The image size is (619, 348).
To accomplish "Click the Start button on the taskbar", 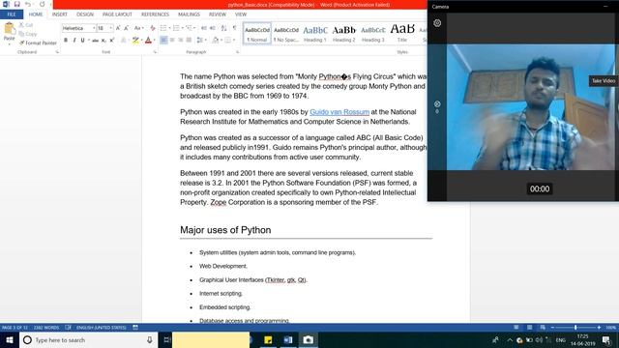I will tap(10, 340).
